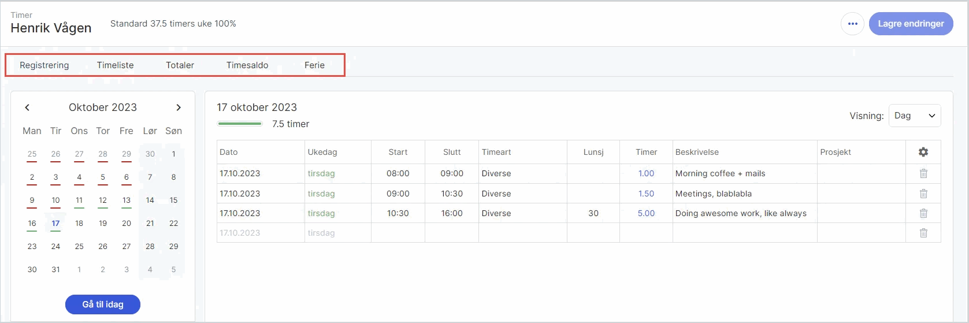Click description 'Morning coffee + mails'

pos(720,173)
